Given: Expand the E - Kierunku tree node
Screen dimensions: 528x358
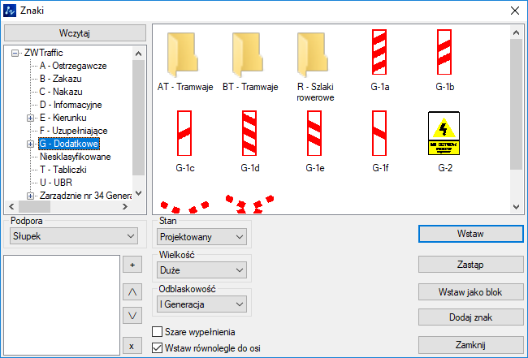Looking at the screenshot, I should coord(30,118).
